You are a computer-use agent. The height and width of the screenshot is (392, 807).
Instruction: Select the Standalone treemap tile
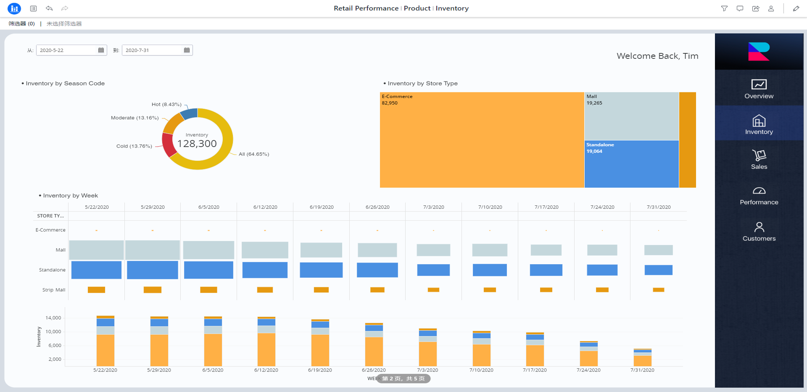(x=631, y=164)
